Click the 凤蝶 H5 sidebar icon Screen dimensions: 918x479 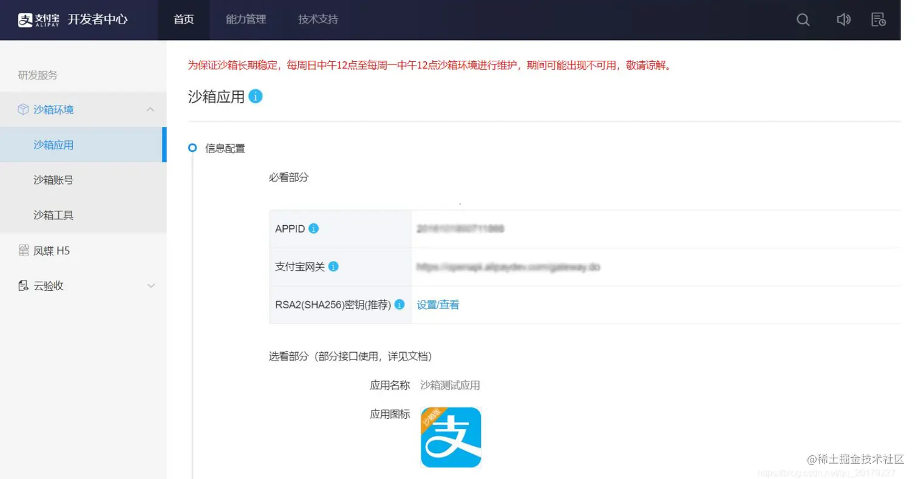click(24, 250)
